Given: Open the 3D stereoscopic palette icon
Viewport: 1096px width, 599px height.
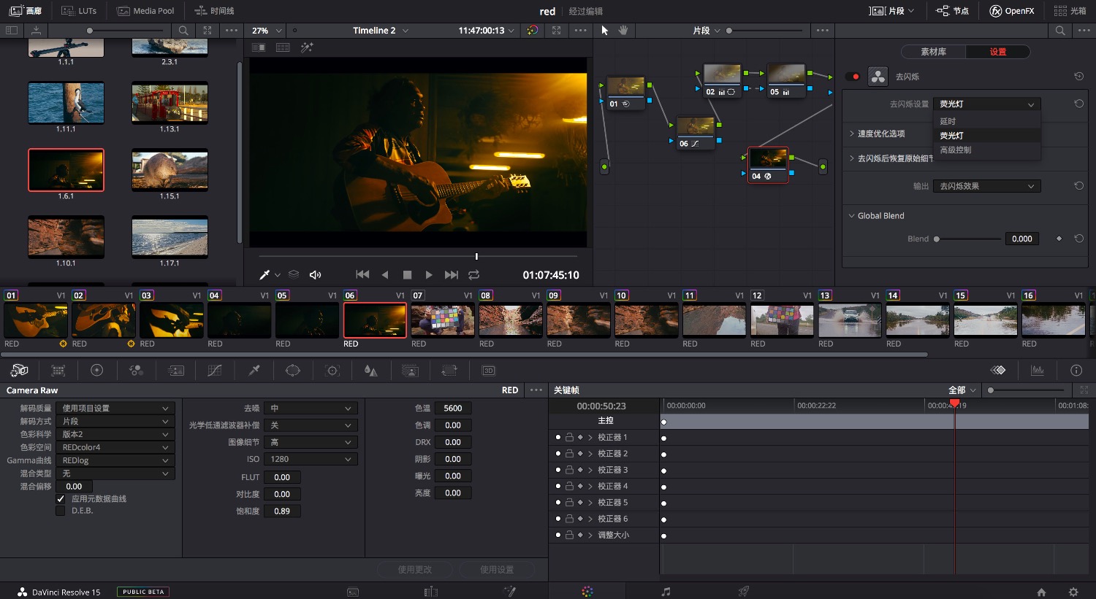Looking at the screenshot, I should click(489, 371).
